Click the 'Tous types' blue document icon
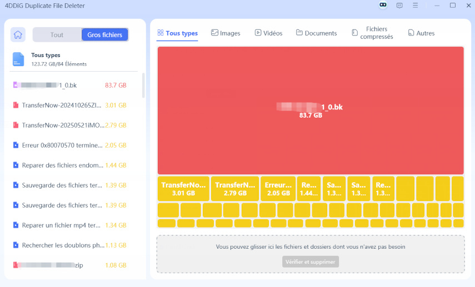 pyautogui.click(x=18, y=59)
